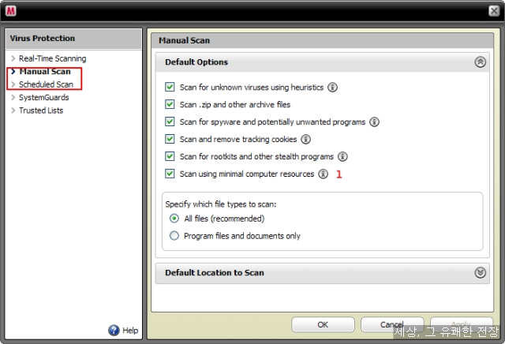Open info icon for rootkits scanning
Screen dimensions: 505x344
(342, 156)
